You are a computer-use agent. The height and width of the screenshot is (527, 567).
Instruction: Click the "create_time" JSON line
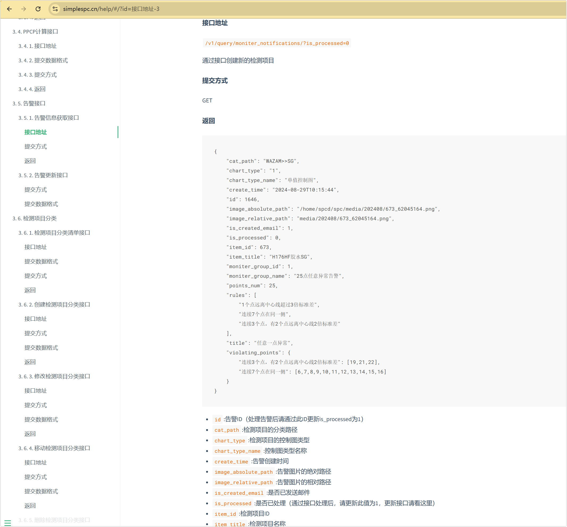pyautogui.click(x=282, y=190)
